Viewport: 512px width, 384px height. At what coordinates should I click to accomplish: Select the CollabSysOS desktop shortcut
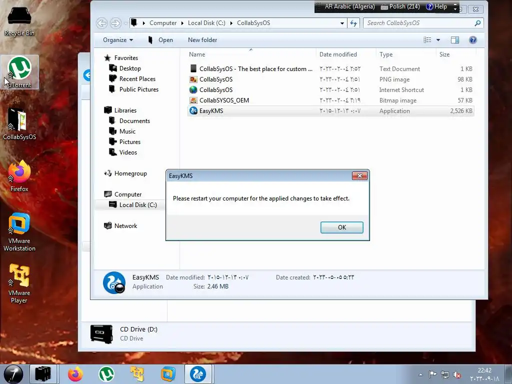pyautogui.click(x=19, y=124)
